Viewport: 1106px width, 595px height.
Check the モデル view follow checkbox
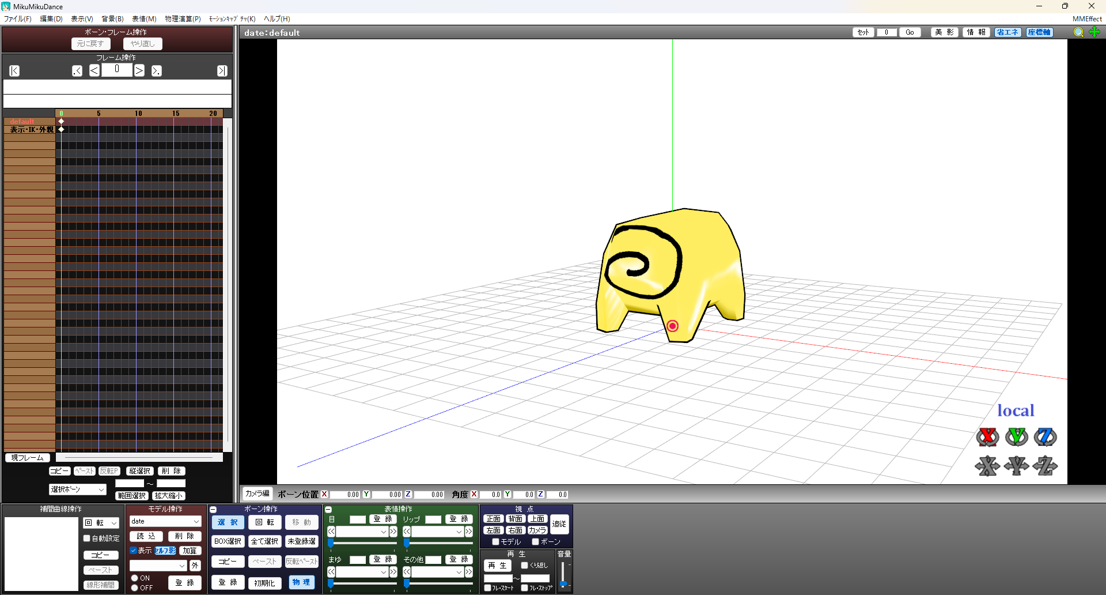click(495, 542)
